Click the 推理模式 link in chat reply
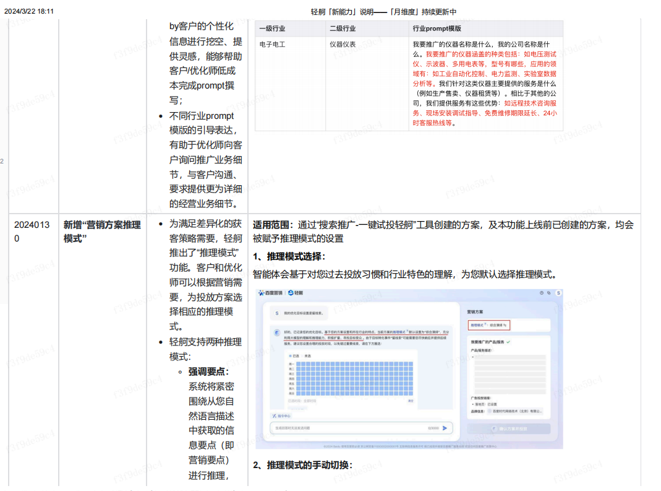661x491 pixels. 399,332
